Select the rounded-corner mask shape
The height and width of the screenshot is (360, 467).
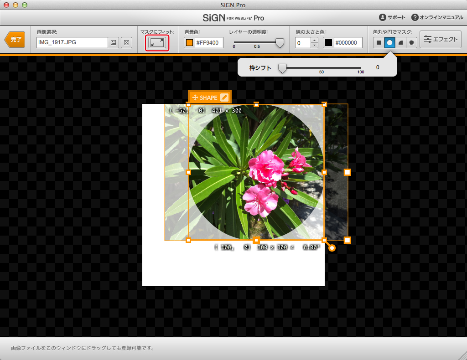pos(400,42)
